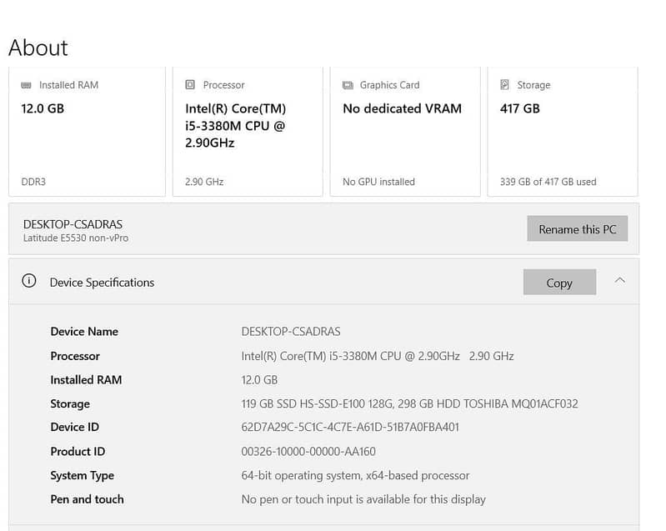666x531 pixels.
Task: Select the Processor row value in specifications
Action: (378, 356)
